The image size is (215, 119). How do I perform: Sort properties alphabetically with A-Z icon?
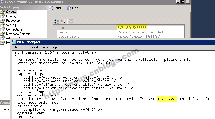point(63,21)
